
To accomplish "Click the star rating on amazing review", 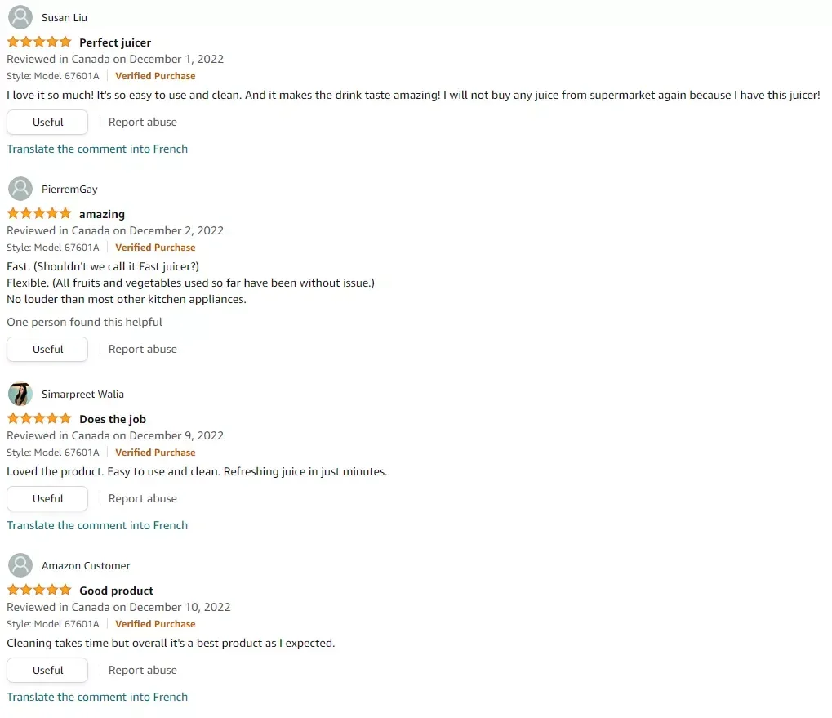I will [39, 213].
